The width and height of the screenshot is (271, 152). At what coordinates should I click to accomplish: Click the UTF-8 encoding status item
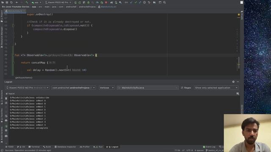pyautogui.click(x=190, y=150)
